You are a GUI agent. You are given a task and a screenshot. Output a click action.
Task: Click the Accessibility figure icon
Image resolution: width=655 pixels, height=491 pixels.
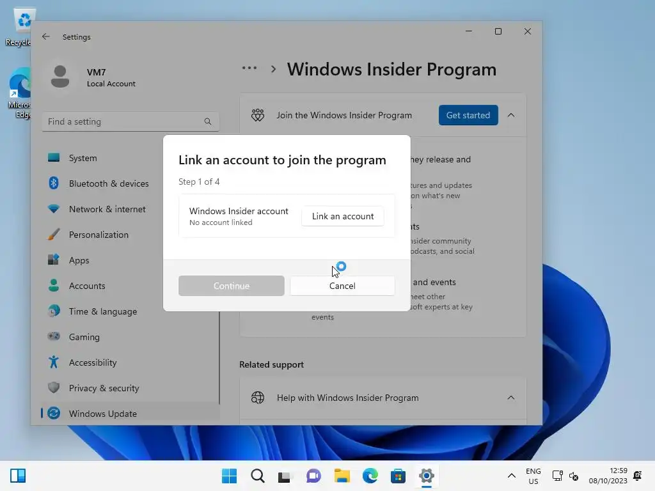(x=54, y=362)
